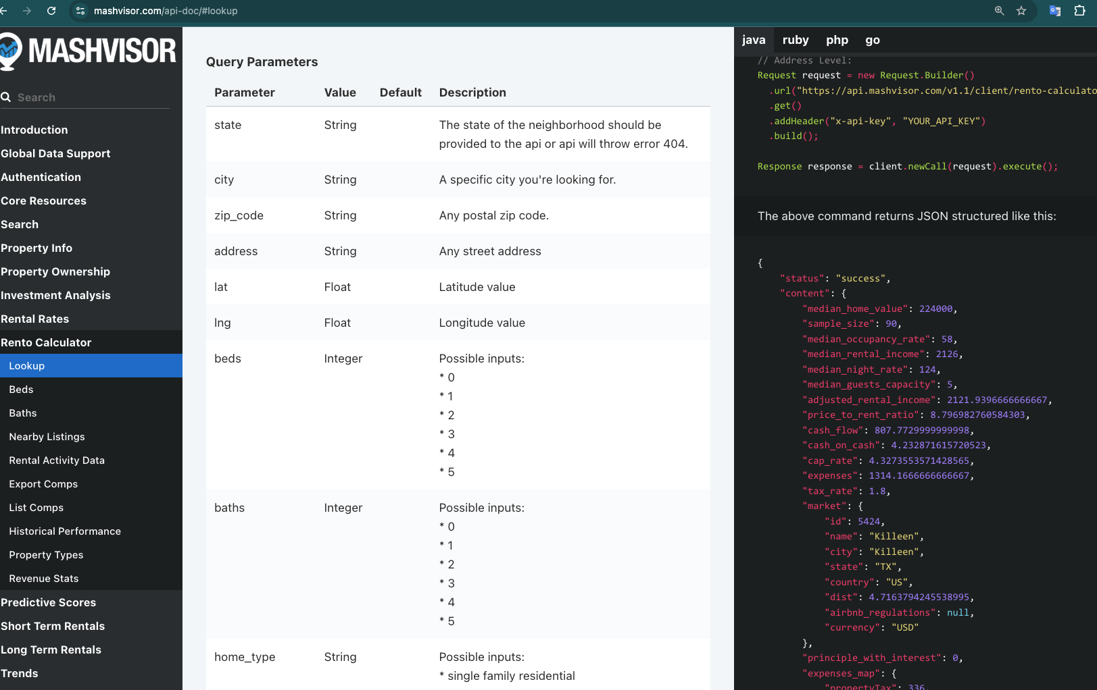Click the sidebar Search input field
The image size is (1097, 690).
(91, 97)
